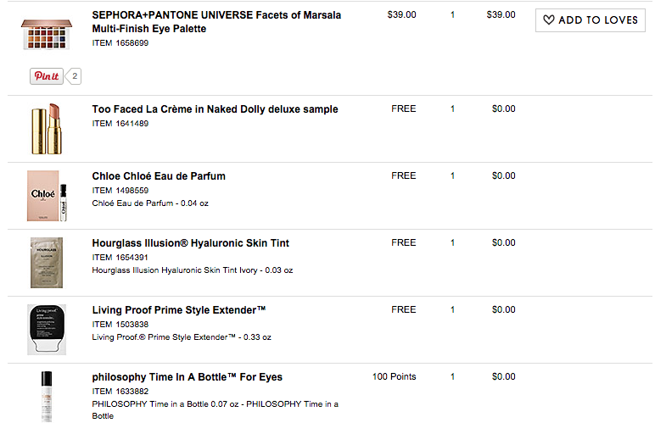Image resolution: width=655 pixels, height=445 pixels.
Task: Open SEPHORA+PANTONE UNIVERSE Facets of Marsala link
Action: click(x=216, y=22)
